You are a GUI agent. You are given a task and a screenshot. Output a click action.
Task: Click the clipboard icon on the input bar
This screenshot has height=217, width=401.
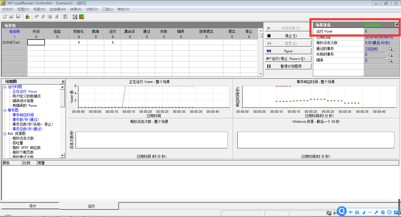pyautogui.click(x=383, y=212)
